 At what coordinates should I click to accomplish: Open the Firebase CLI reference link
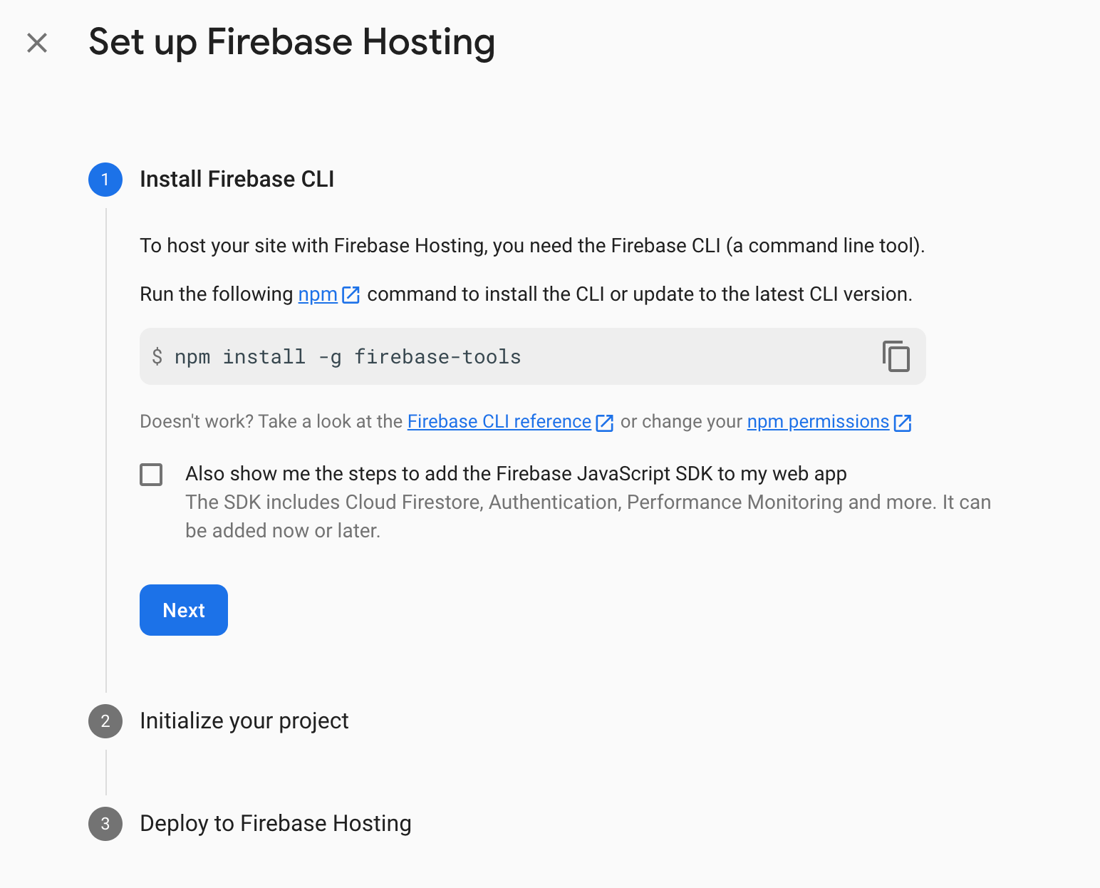pyautogui.click(x=499, y=422)
